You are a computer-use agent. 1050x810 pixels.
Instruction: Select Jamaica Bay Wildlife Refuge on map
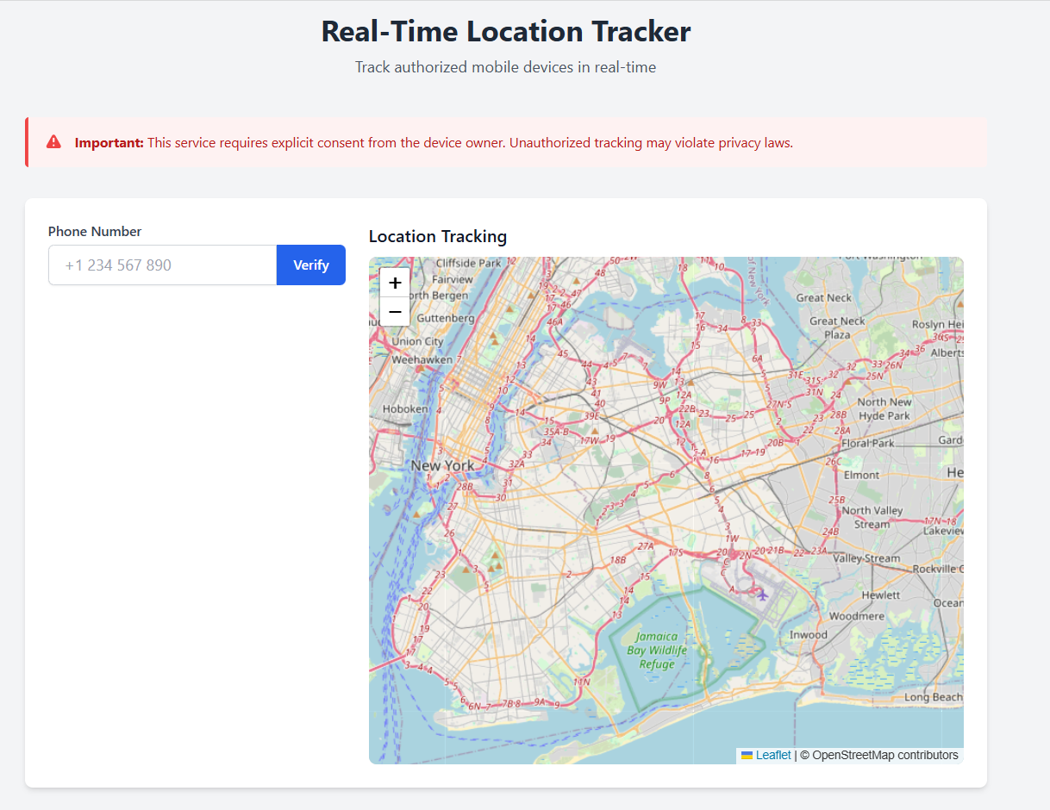click(657, 651)
